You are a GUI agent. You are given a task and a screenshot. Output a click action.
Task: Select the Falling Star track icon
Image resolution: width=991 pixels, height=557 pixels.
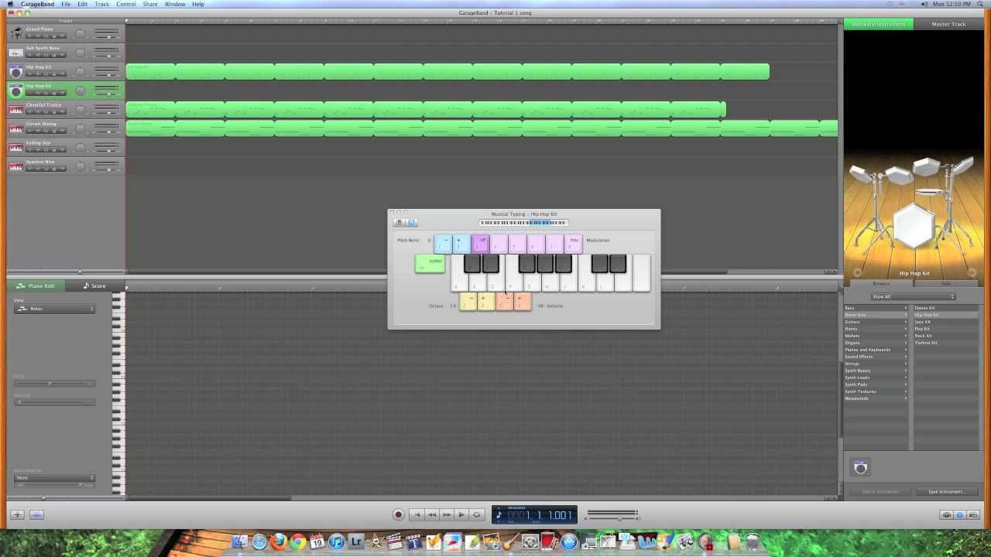coord(15,147)
